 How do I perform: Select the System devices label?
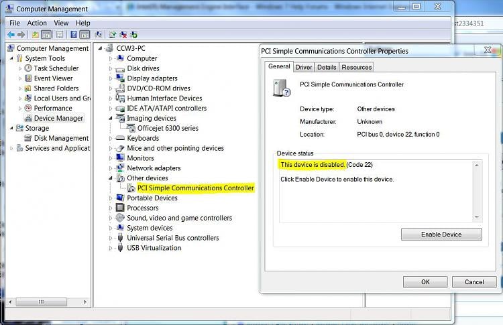click(150, 228)
